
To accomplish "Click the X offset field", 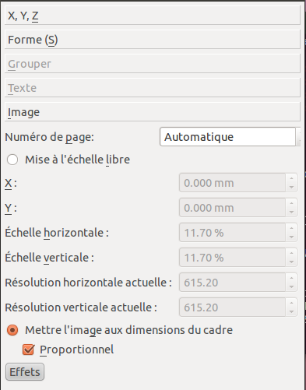I will point(232,183).
